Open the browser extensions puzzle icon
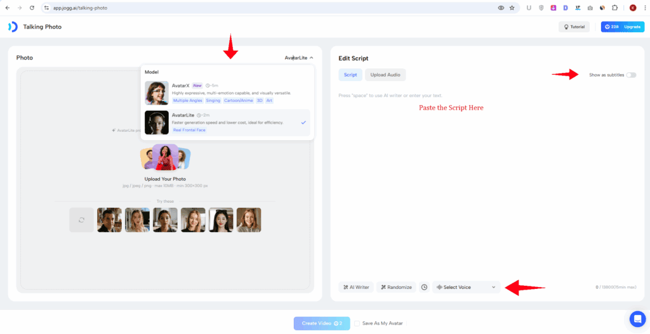The image size is (650, 334). tap(614, 8)
